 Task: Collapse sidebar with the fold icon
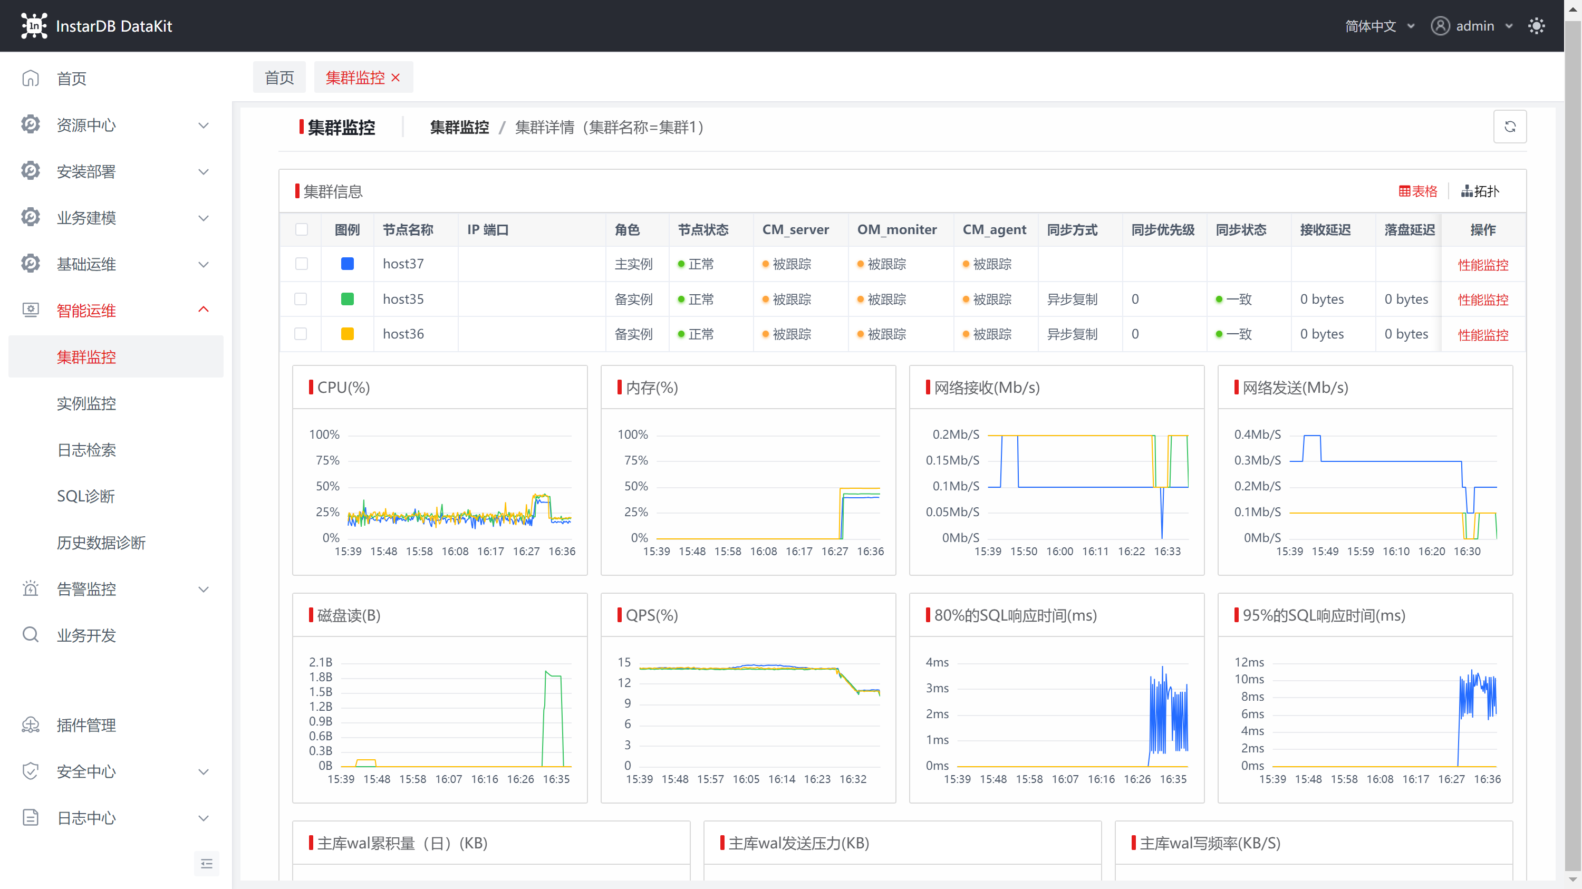[x=206, y=864]
